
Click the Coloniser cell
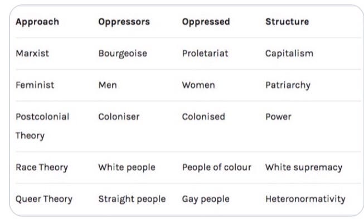coord(119,116)
